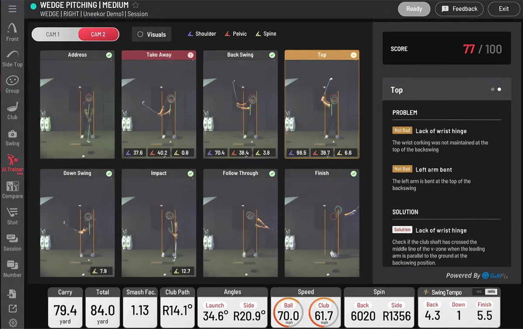The height and width of the screenshot is (329, 523).
Task: Open the settings gear icon
Action: click(13, 323)
